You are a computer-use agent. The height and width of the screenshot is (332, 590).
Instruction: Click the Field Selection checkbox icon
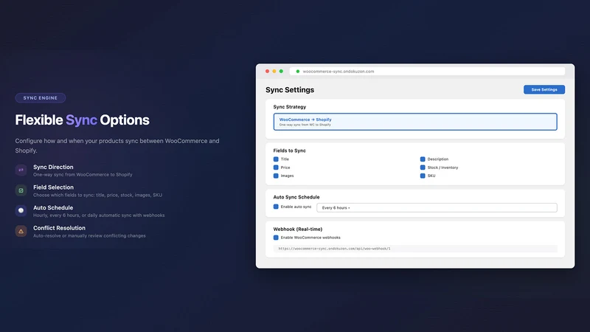coord(21,190)
